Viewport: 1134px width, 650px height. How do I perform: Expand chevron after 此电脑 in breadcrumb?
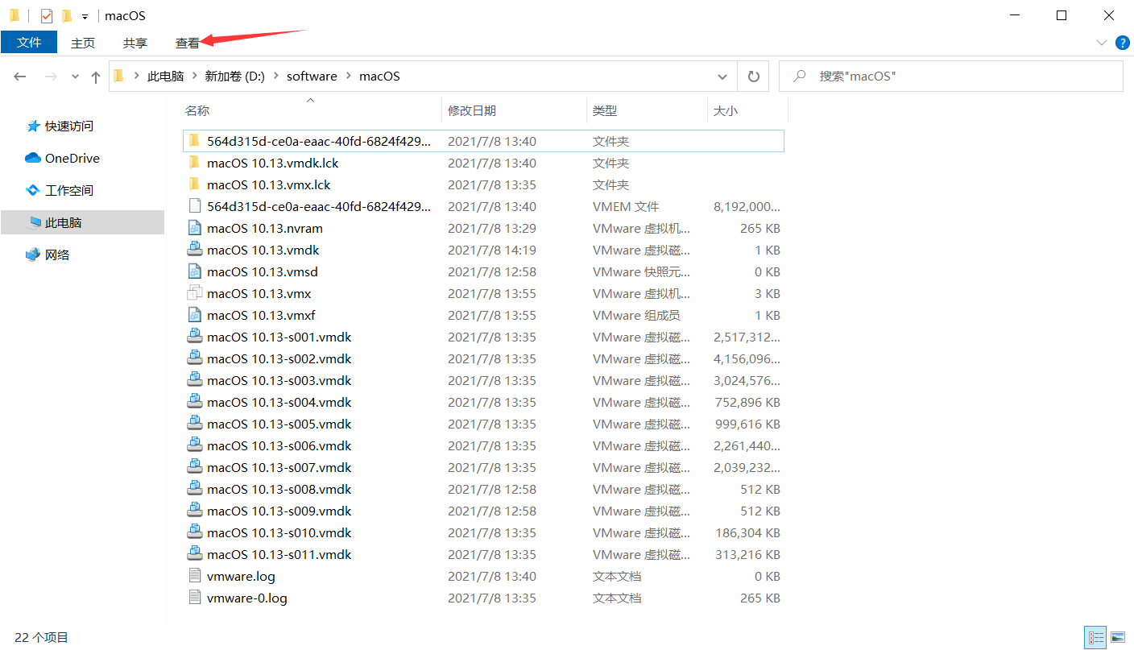point(194,77)
